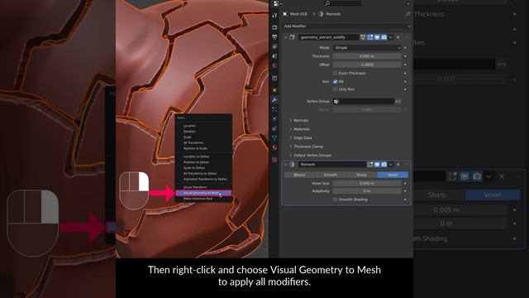Toggle On Cage for solidify modifier
This screenshot has height=298, width=529.
click(363, 37)
